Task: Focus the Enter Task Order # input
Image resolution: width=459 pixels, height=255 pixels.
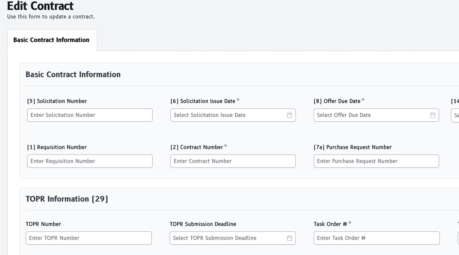Action: 376,238
